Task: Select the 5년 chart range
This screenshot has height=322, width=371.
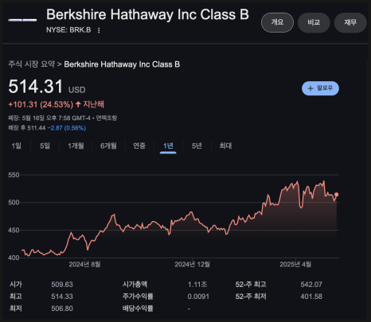Action: pos(197,145)
